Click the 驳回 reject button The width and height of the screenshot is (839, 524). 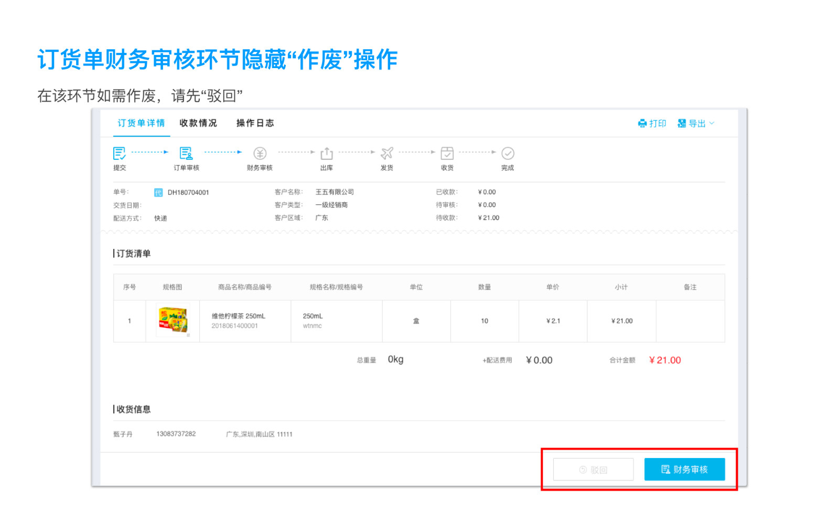click(593, 470)
